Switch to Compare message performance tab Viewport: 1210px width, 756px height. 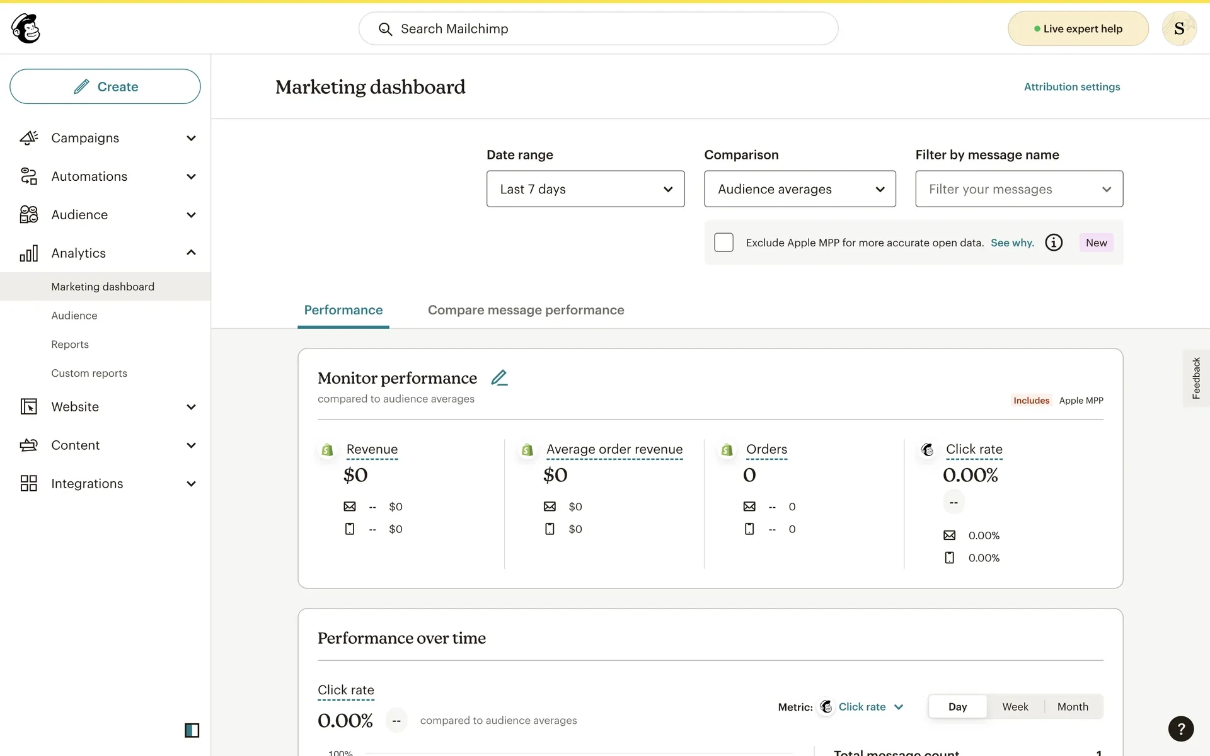(x=526, y=310)
